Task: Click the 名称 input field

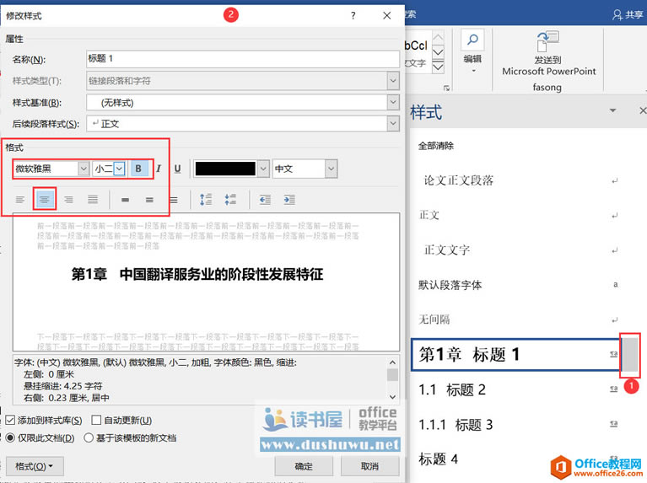Action: [x=243, y=58]
